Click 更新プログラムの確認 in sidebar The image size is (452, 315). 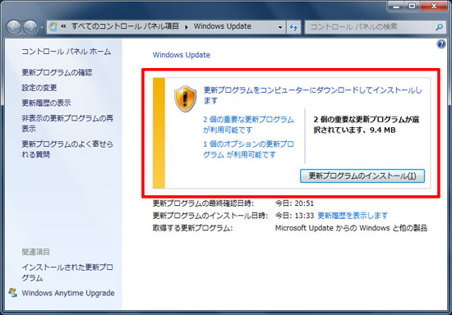point(57,72)
